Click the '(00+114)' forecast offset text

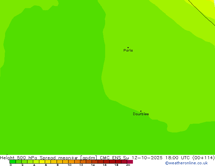click(203, 158)
